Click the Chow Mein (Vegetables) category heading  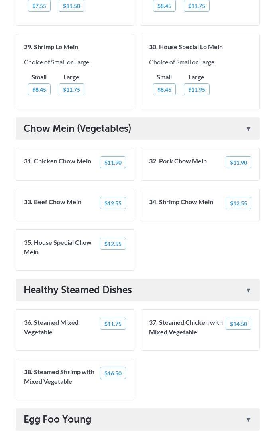coord(77,129)
